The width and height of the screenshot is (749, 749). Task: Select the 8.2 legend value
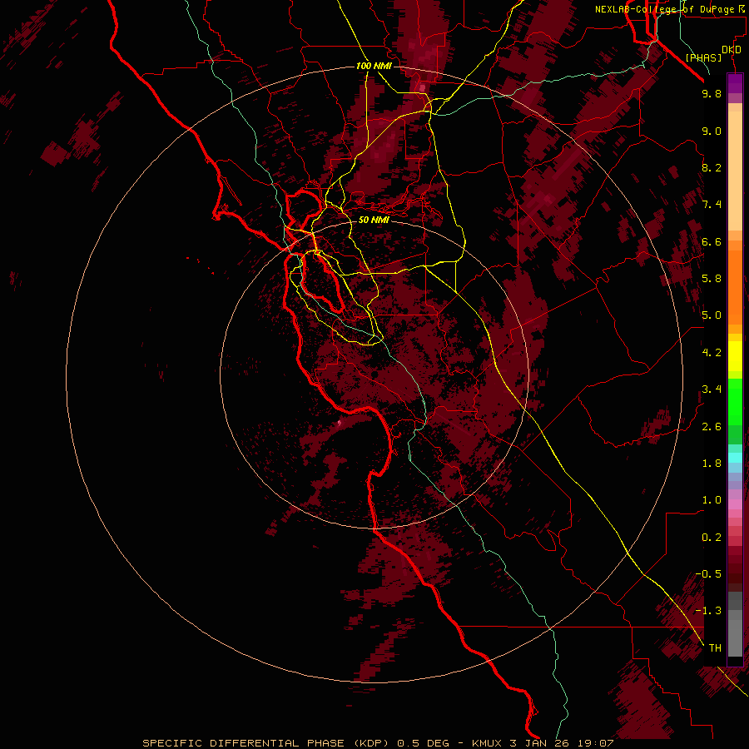[x=712, y=167]
